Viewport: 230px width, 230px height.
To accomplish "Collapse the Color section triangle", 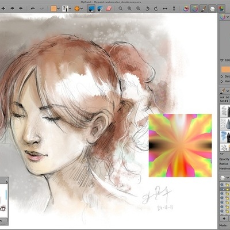I will 222,60.
